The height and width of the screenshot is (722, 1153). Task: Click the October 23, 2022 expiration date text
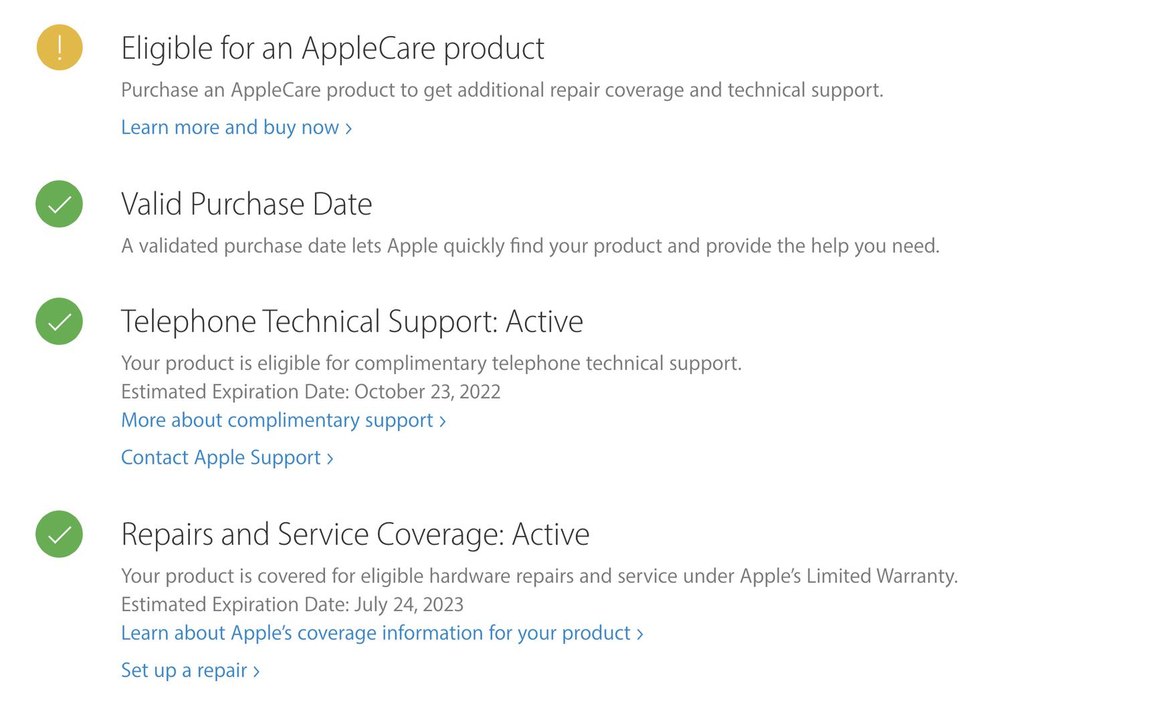pyautogui.click(x=427, y=392)
